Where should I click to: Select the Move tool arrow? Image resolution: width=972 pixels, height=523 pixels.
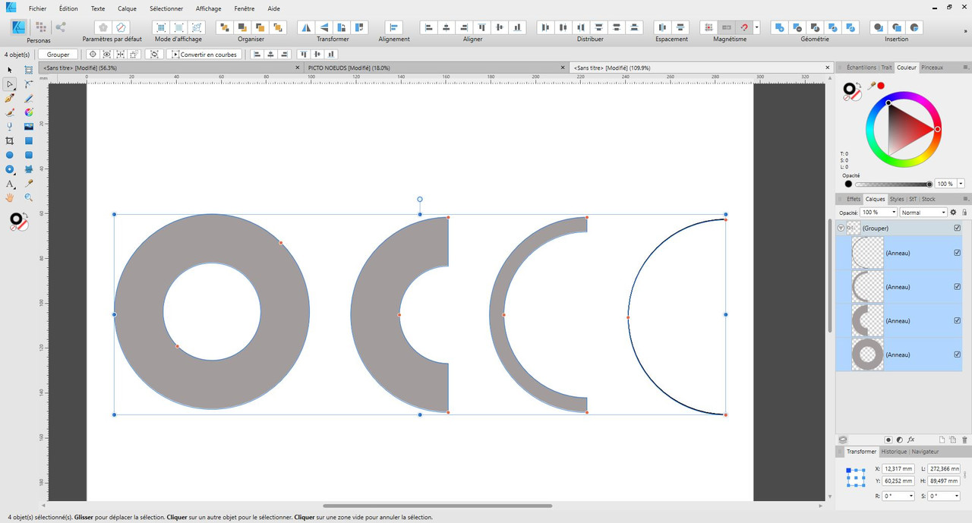(10, 70)
